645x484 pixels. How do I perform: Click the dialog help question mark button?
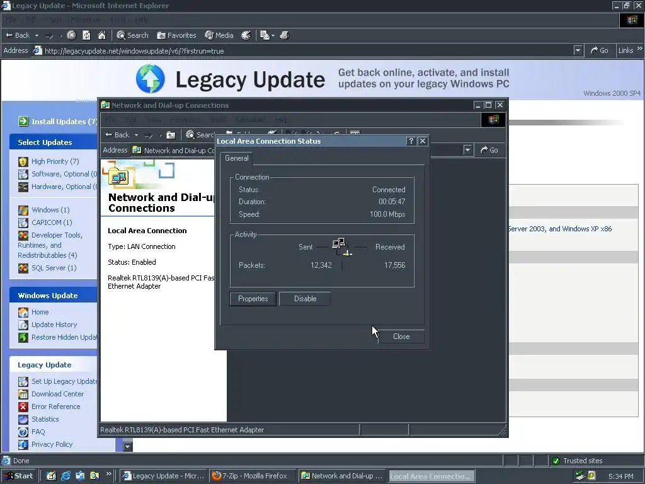coord(411,141)
